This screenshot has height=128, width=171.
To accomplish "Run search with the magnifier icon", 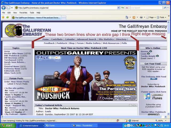I will [165, 8].
